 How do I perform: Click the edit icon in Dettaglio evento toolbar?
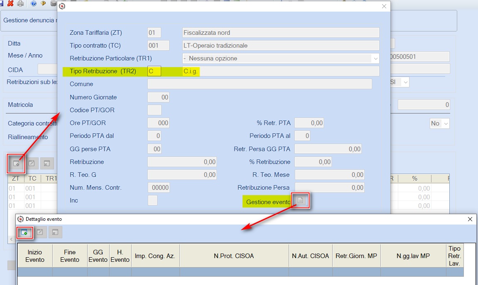point(39,232)
